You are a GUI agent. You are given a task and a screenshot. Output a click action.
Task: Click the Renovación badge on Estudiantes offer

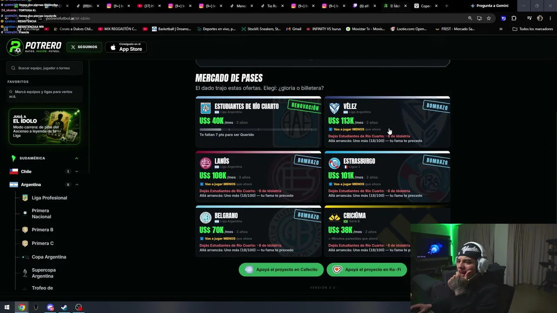(x=305, y=106)
